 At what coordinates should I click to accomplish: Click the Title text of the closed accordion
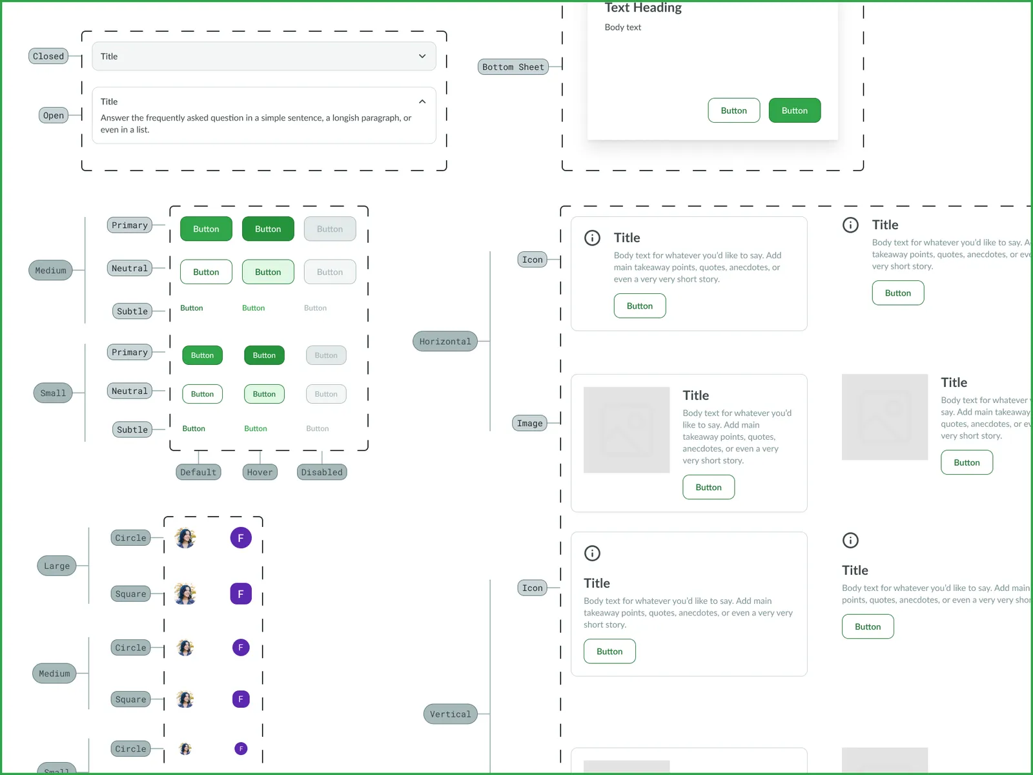(109, 56)
